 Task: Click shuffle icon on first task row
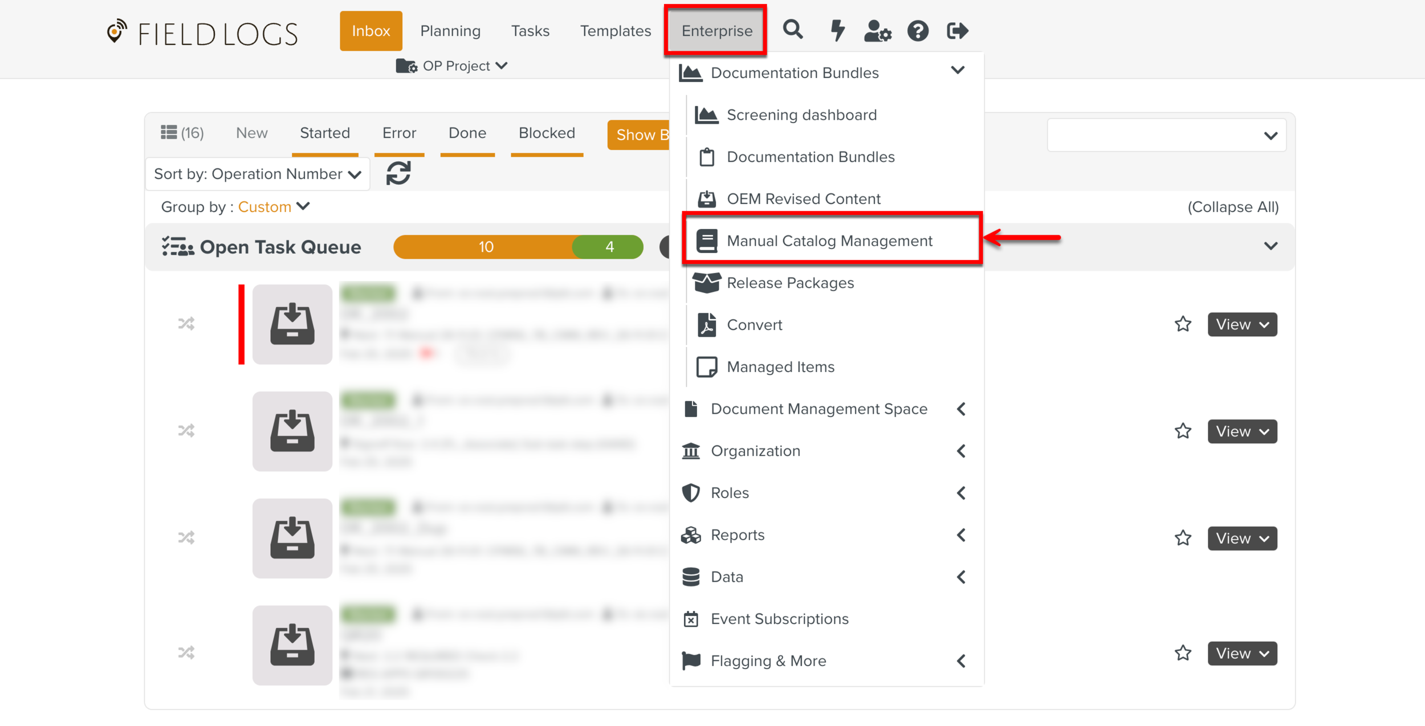pos(186,324)
